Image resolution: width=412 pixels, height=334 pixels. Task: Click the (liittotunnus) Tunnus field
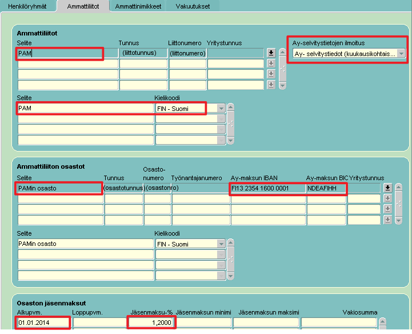pos(143,53)
